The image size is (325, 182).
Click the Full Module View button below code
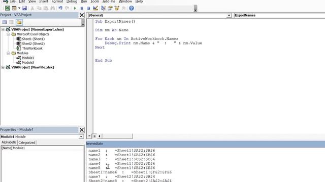pos(94,136)
